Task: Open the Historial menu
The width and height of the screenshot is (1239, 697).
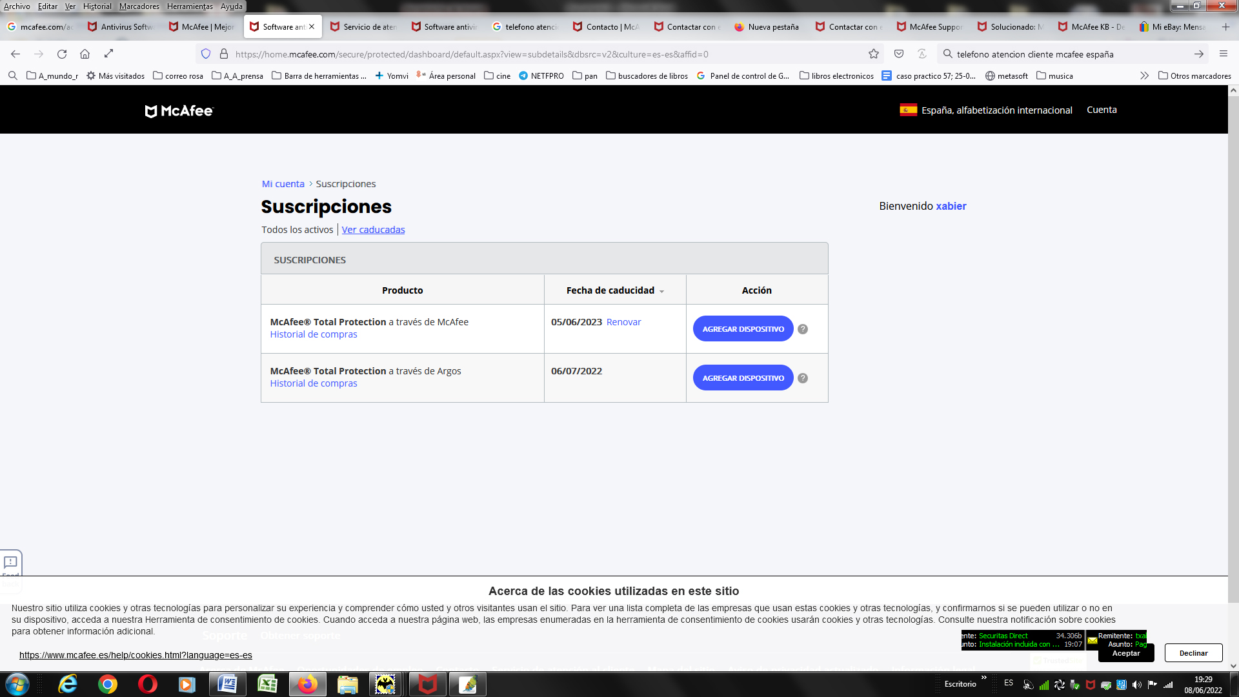Action: [97, 6]
